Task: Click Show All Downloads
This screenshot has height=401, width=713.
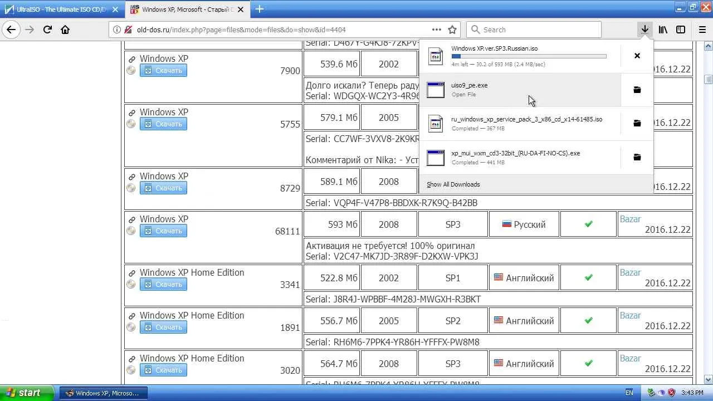Action: (x=453, y=184)
